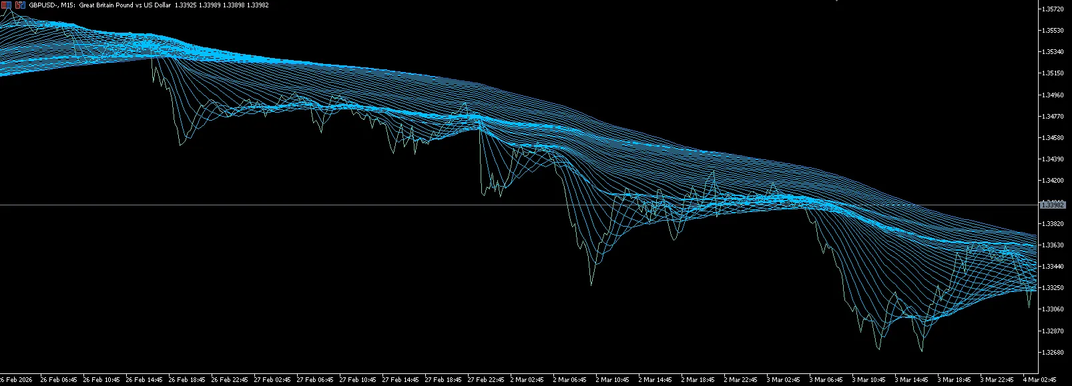Click the 1.34200 price scale label

tap(1053, 180)
